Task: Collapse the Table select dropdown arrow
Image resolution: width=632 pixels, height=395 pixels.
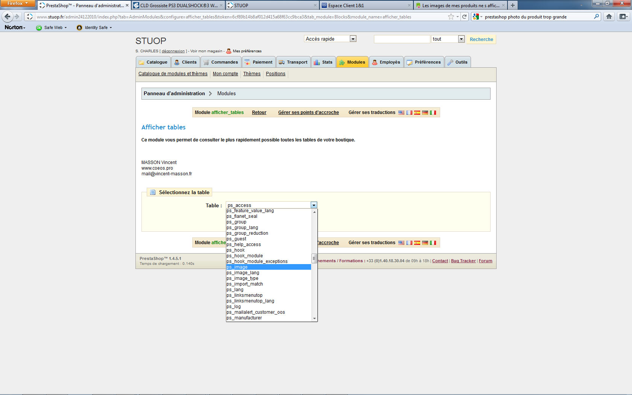Action: coord(314,205)
